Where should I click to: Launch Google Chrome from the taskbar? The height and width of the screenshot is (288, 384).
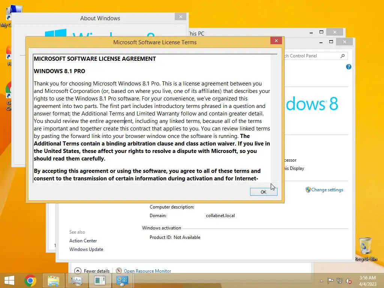tap(30, 280)
